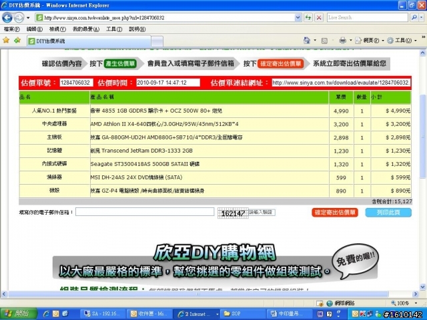Open the 我的最愛(A) menu
427x320 pixels.
(86, 29)
